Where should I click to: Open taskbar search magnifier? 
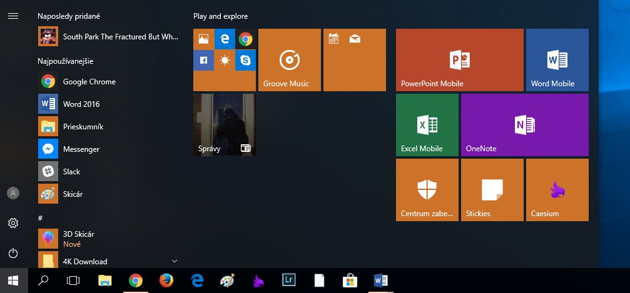tap(43, 281)
